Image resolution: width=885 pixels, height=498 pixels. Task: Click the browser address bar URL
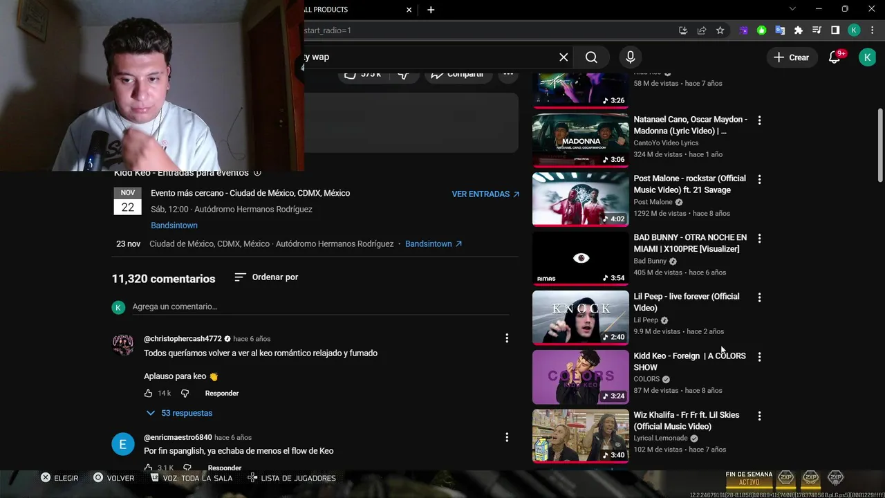click(x=484, y=30)
